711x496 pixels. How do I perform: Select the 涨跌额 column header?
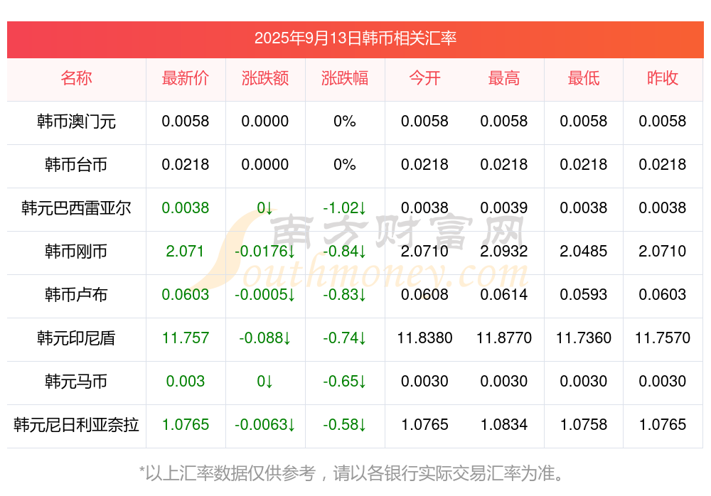tap(265, 78)
